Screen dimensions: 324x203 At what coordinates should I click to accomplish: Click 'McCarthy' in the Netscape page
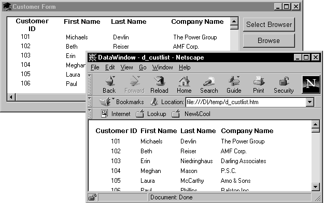192,181
